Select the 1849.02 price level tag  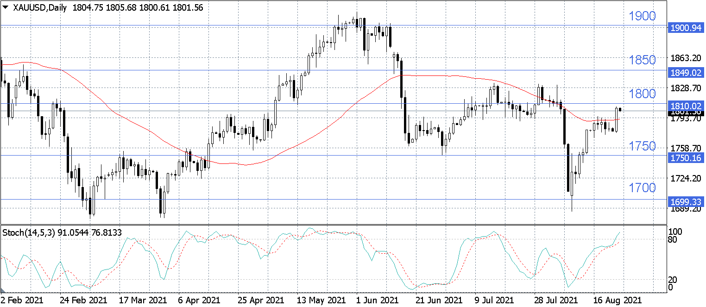coord(686,73)
